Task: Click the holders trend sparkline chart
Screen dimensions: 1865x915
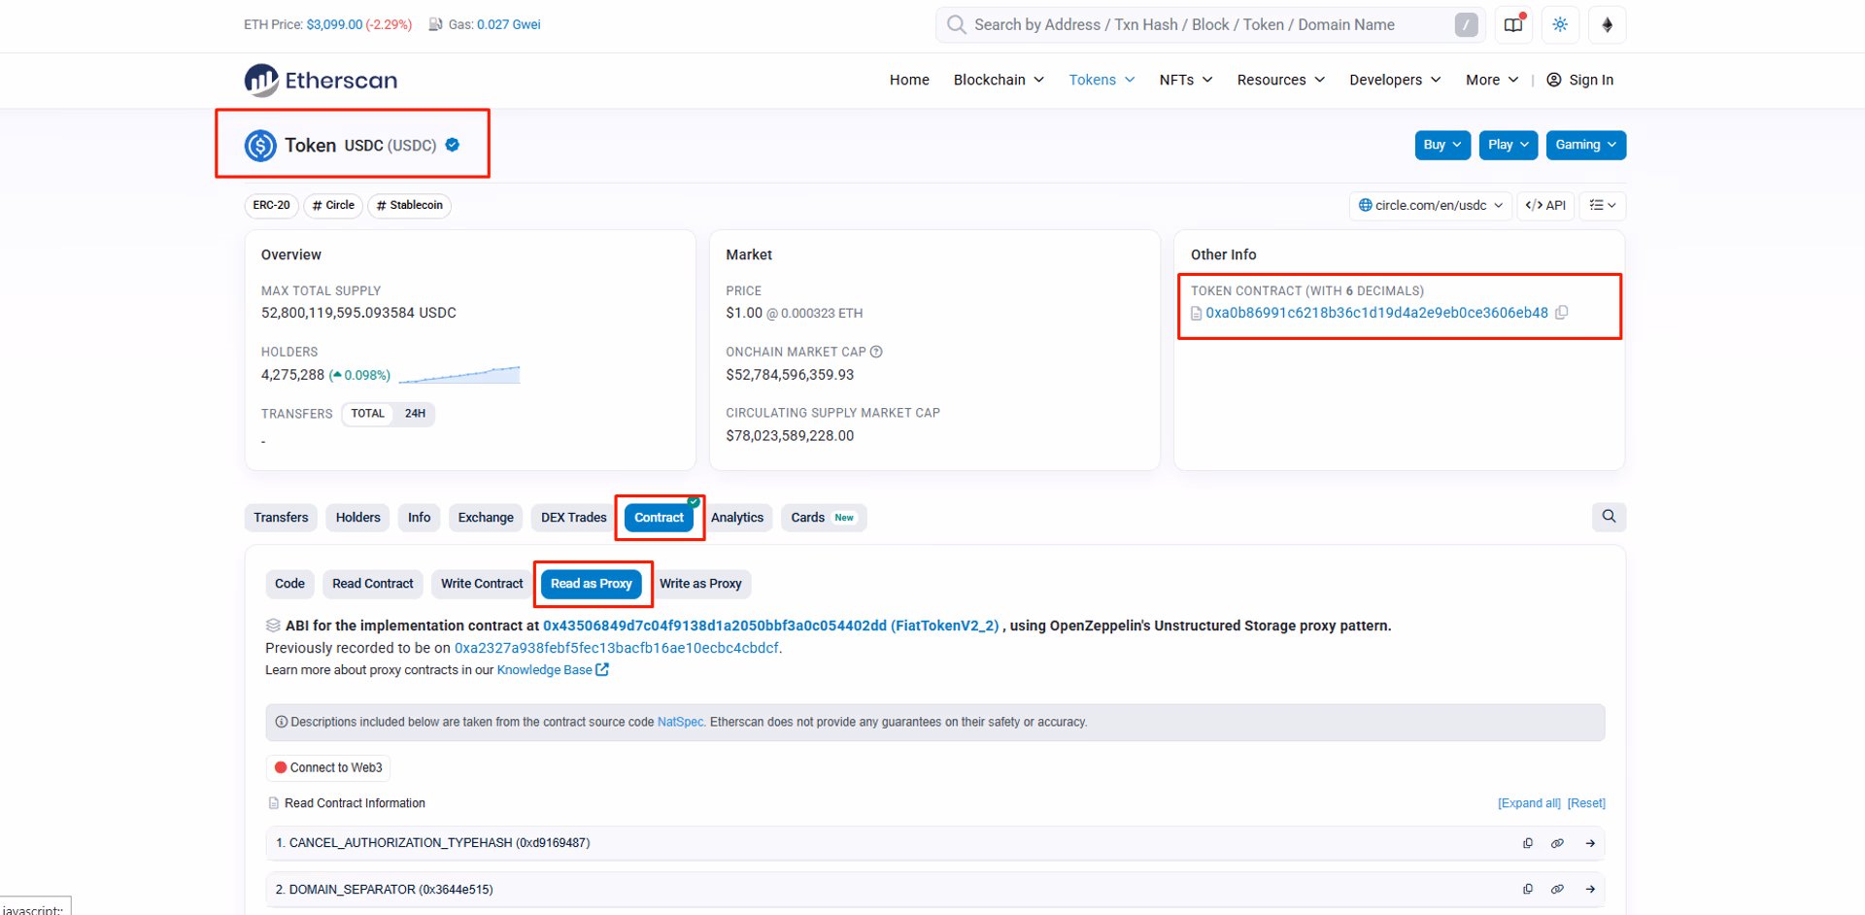Action: [459, 375]
